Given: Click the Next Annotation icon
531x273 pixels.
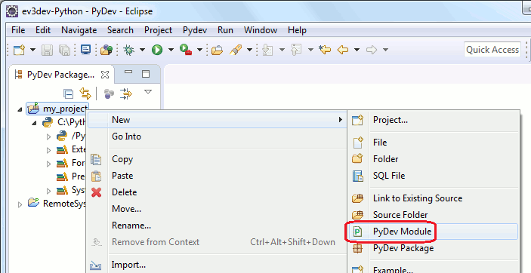Looking at the screenshot, I should click(267, 50).
